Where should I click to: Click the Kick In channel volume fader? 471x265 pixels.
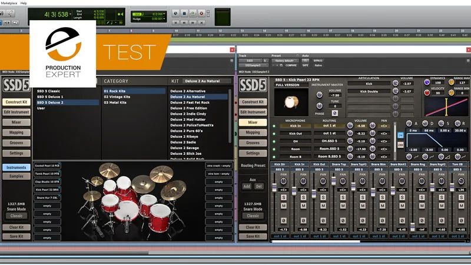[294, 190]
